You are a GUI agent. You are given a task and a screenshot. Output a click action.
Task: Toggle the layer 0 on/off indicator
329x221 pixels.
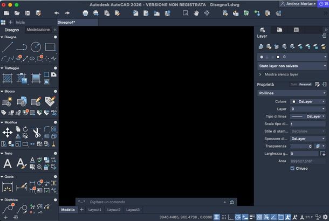(262, 57)
